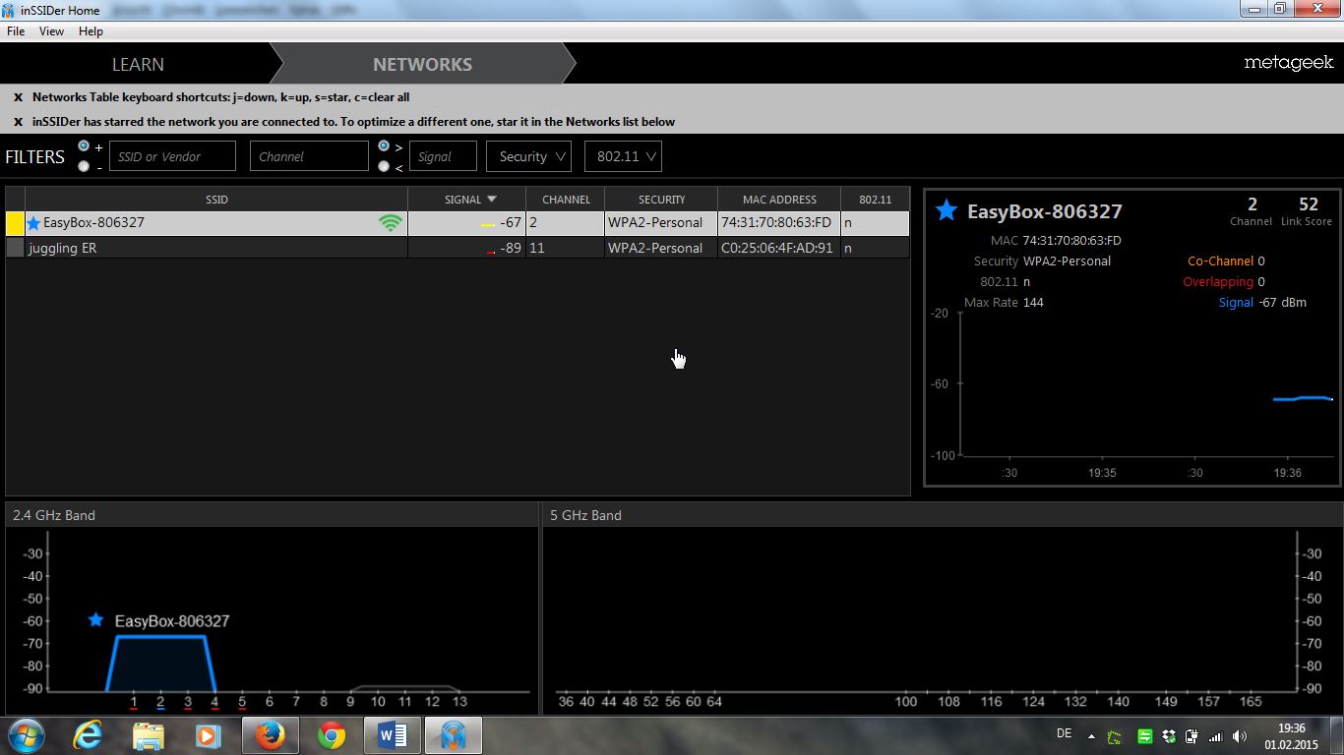This screenshot has height=755, width=1344.
Task: Click the 2.4 GHz Band panel title
Action: [x=54, y=515]
